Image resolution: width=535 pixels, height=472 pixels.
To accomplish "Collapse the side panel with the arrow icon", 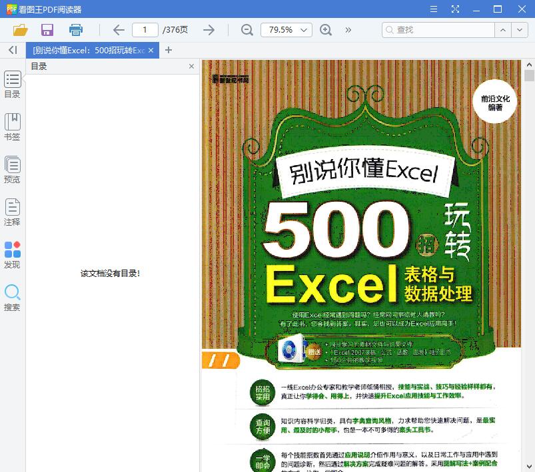I will 13,50.
